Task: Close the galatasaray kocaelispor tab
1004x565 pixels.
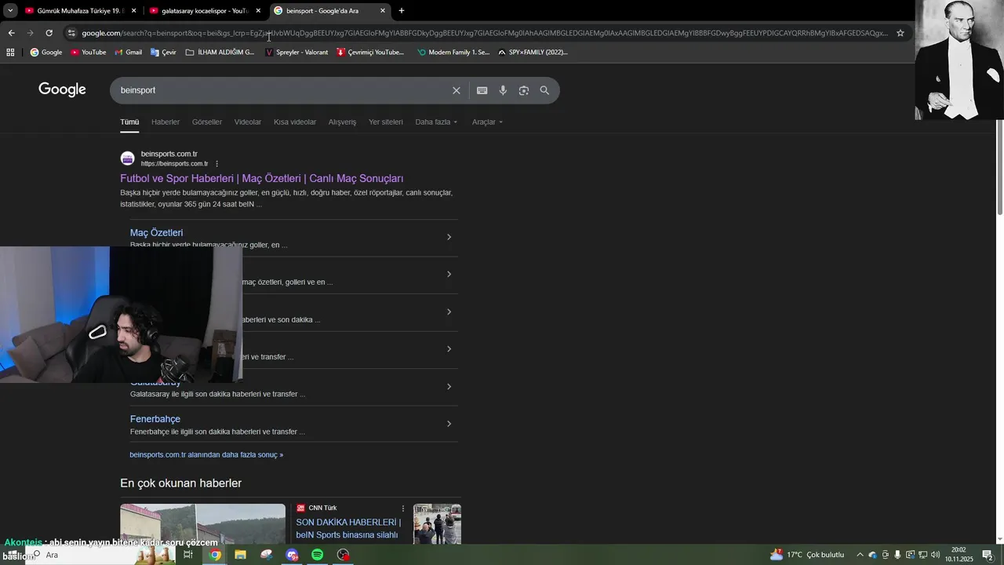Action: coord(258,11)
